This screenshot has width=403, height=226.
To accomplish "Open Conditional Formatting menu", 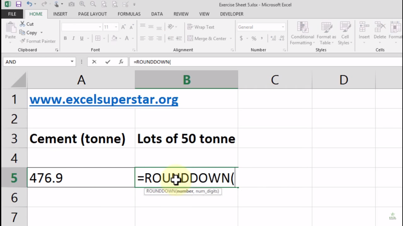I will click(x=302, y=33).
